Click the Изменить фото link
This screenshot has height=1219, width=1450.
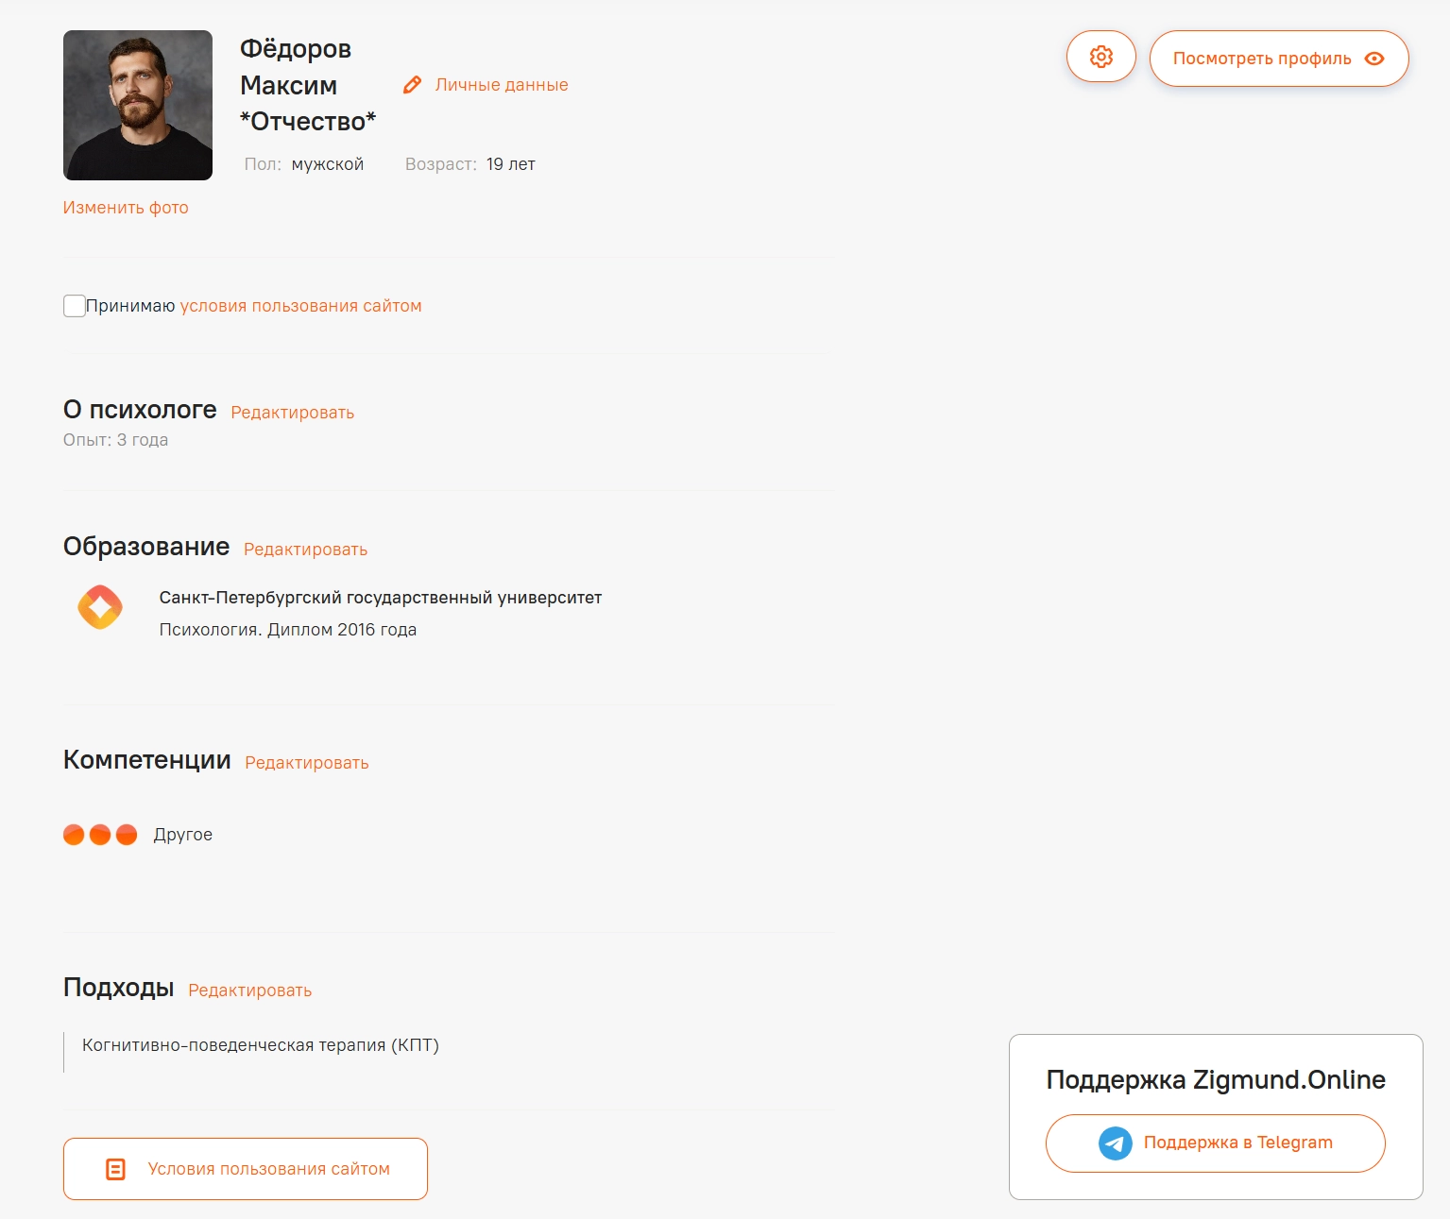(126, 208)
